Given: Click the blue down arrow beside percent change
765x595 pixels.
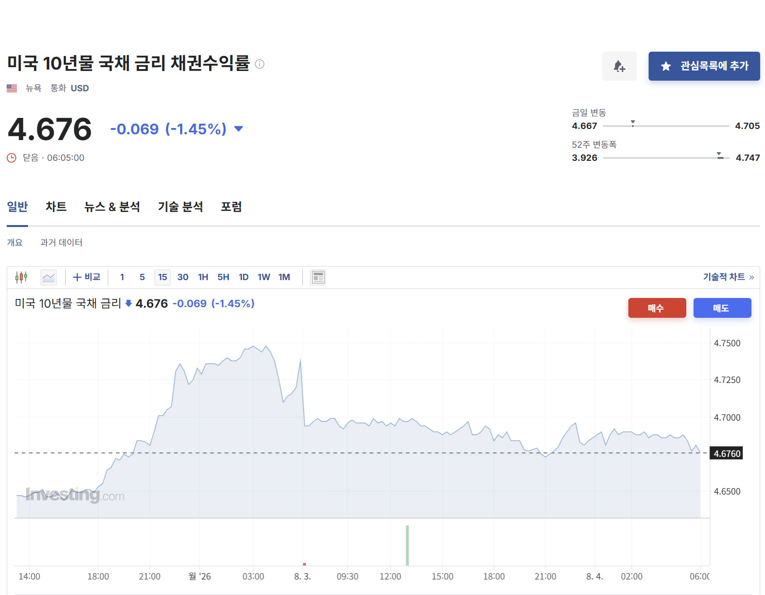Looking at the screenshot, I should tap(239, 129).
